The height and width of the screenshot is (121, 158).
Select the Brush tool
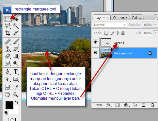click(x=16, y=42)
